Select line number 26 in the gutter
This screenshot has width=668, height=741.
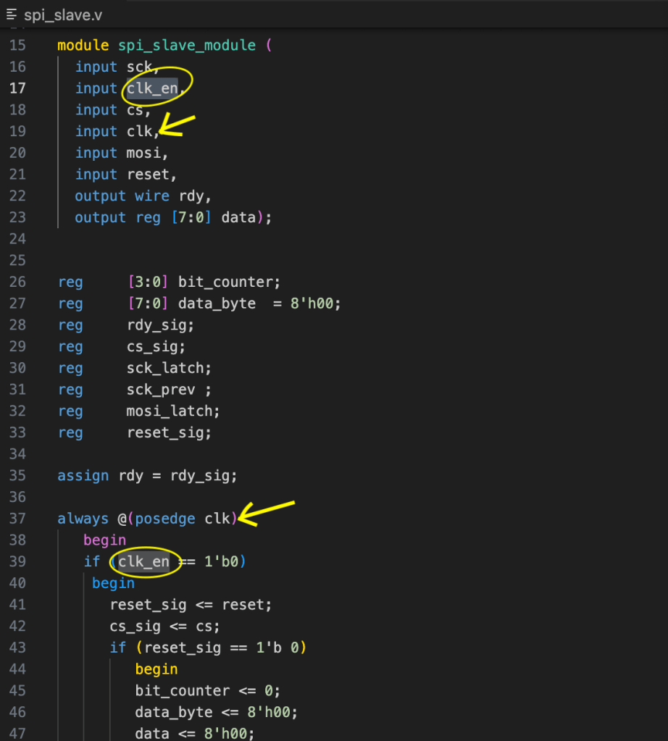coord(17,282)
